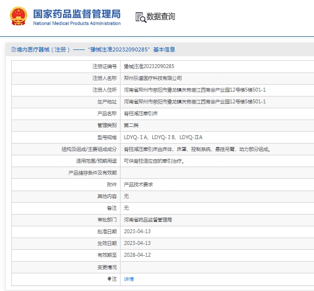
Task: Click attachment 产品技术要求
Action: coord(138,185)
